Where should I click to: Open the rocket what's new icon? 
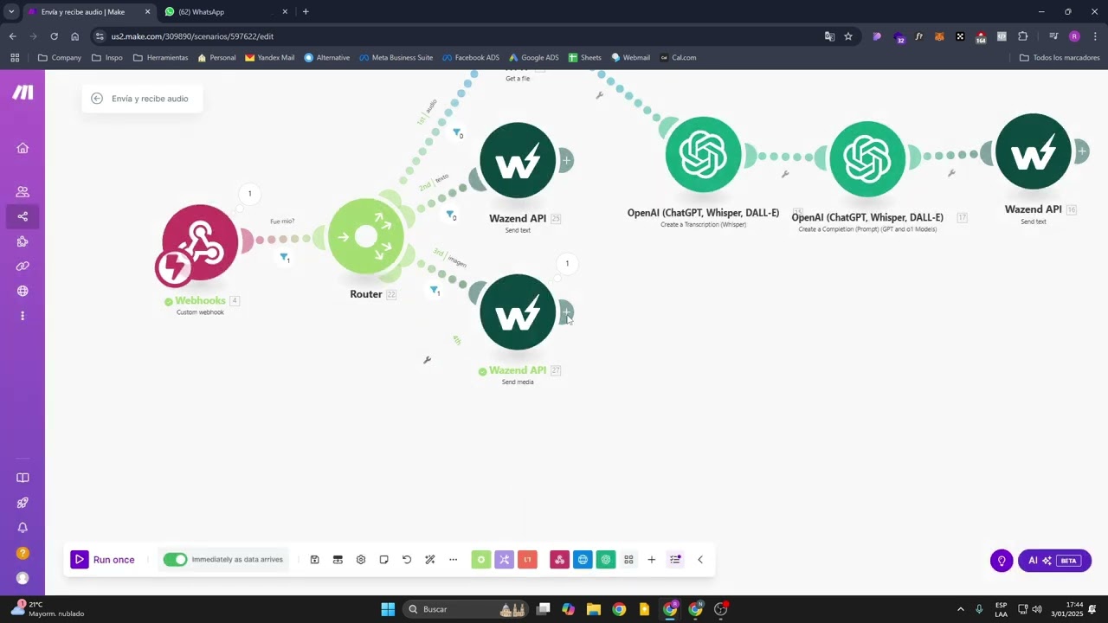coord(23,503)
